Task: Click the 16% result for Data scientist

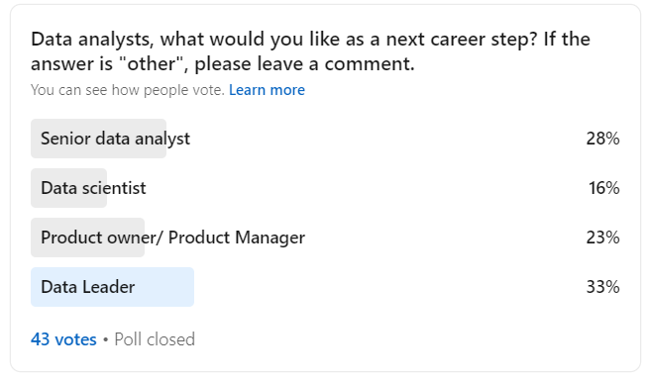Action: tap(603, 188)
